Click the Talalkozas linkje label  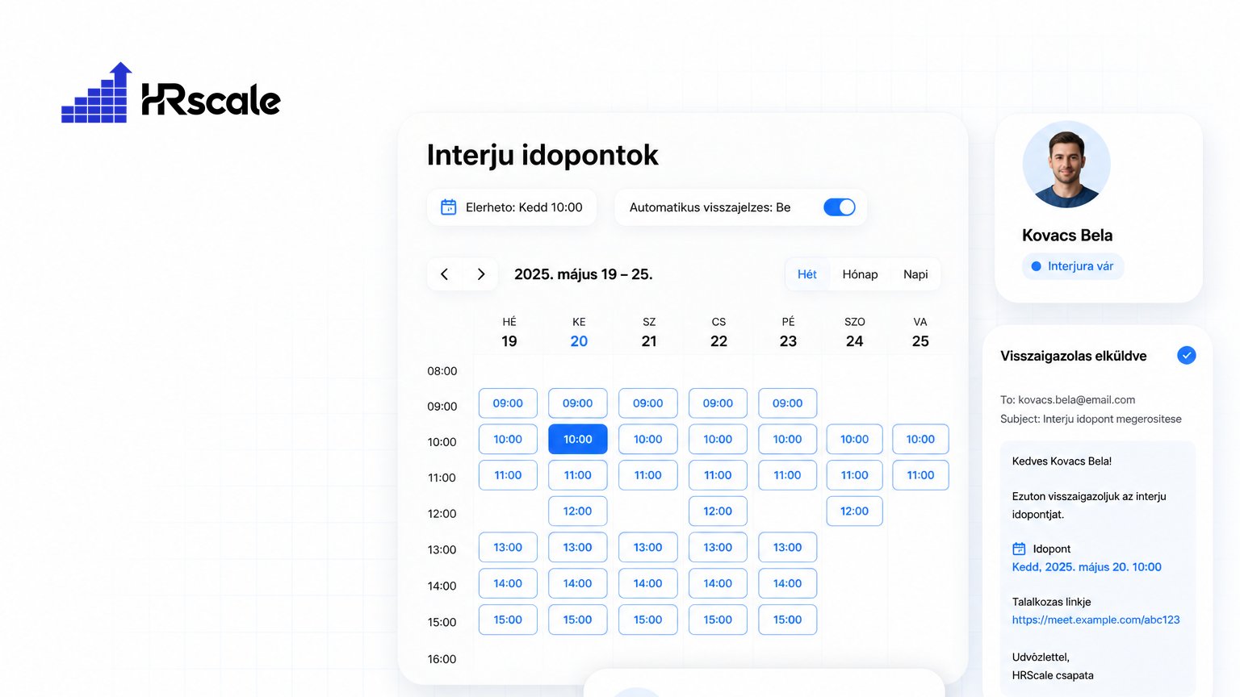tap(1052, 602)
